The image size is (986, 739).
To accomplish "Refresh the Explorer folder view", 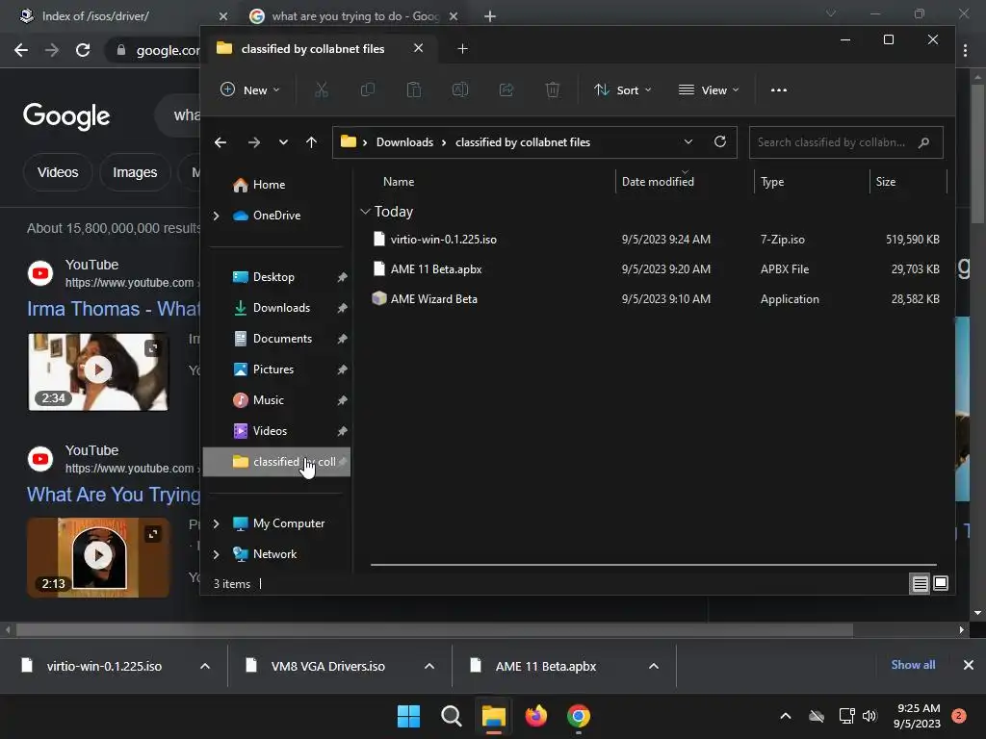I will 720,141.
